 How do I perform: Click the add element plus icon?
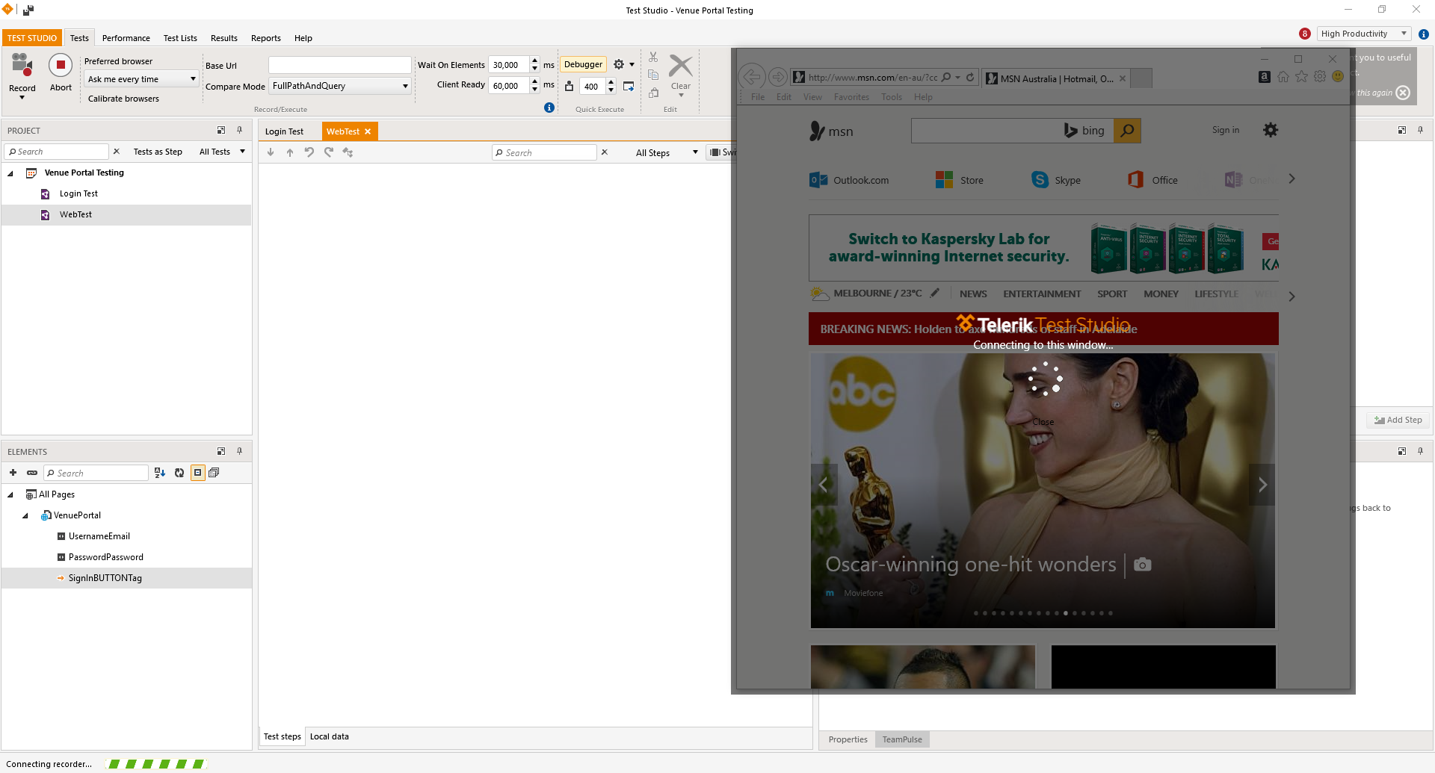[x=13, y=473]
